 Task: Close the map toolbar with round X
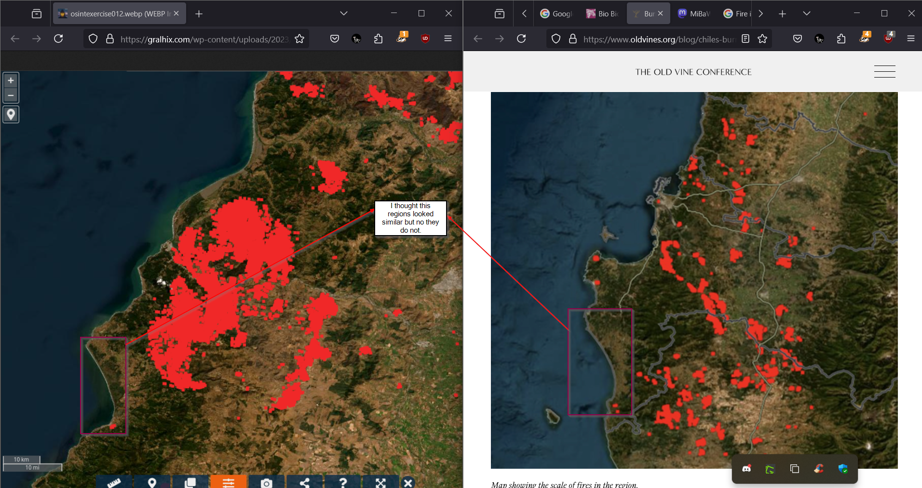[x=408, y=482]
